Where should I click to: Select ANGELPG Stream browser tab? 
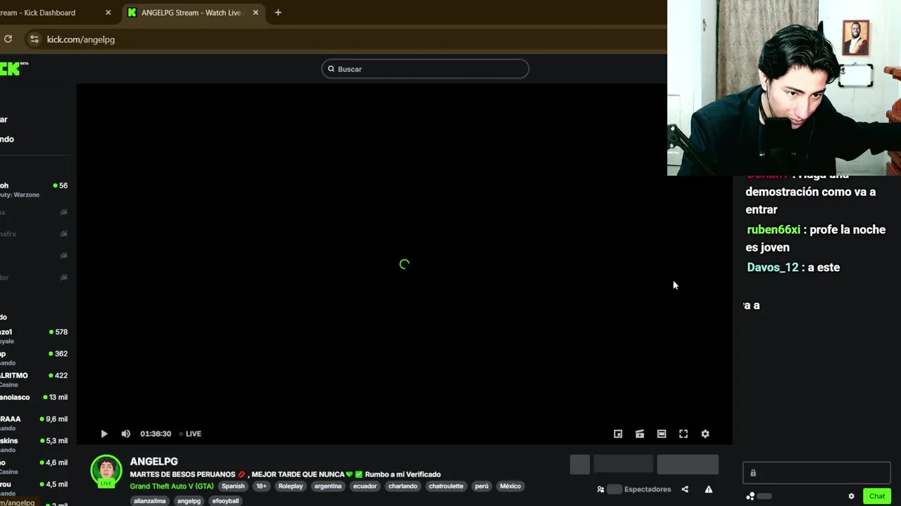pos(190,13)
